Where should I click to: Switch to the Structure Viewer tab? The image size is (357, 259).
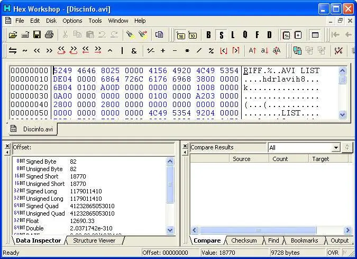coord(94,240)
